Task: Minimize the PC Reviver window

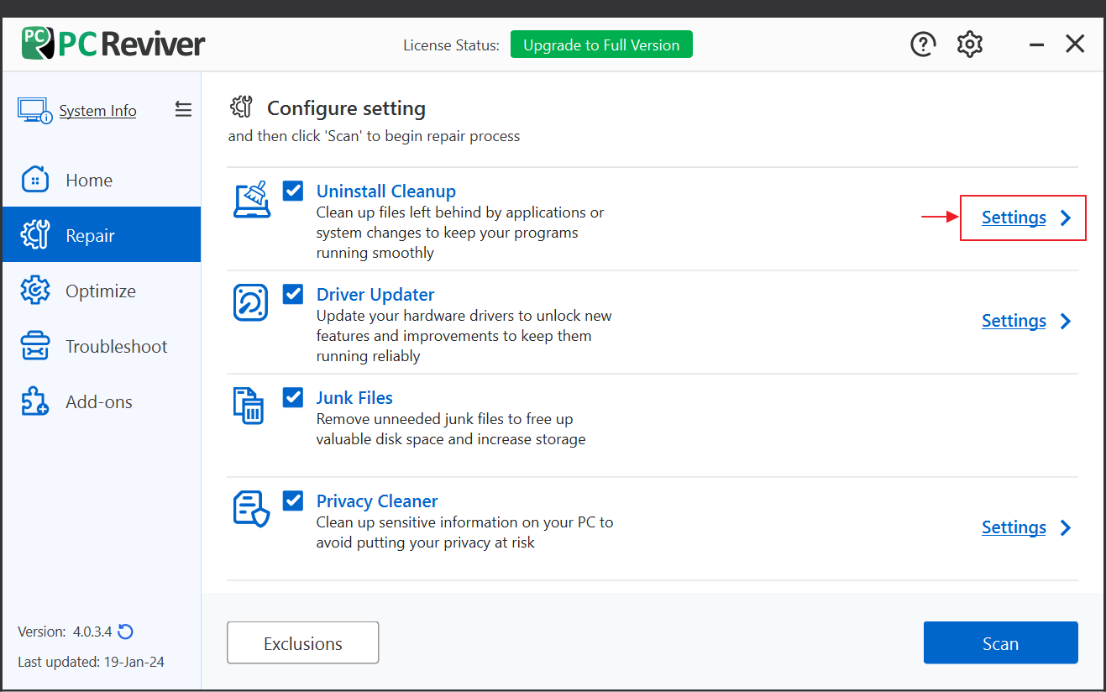Action: [1036, 45]
